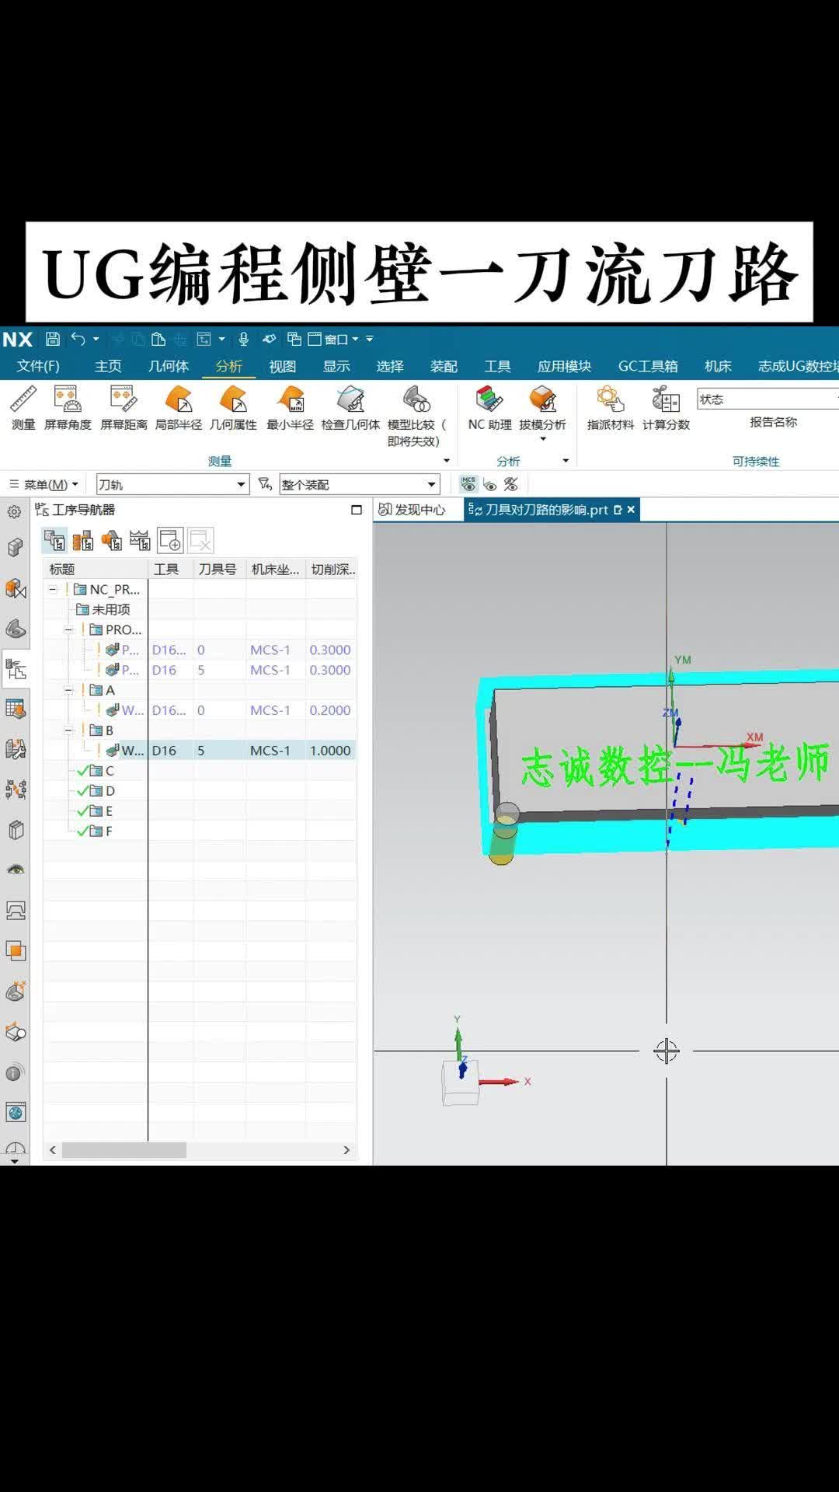Switch to the 主页 ribbon tab
839x1492 pixels.
click(108, 366)
